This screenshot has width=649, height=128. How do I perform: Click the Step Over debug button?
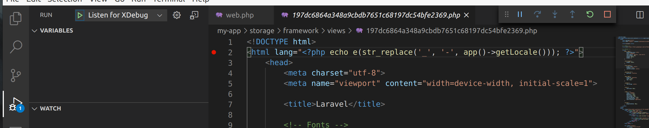click(x=537, y=14)
